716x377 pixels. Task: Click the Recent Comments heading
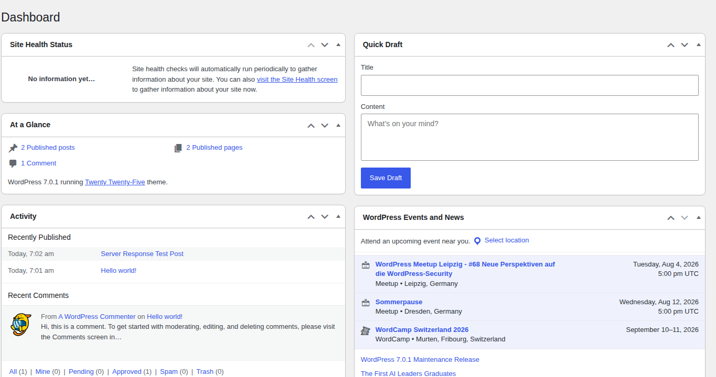coord(38,296)
